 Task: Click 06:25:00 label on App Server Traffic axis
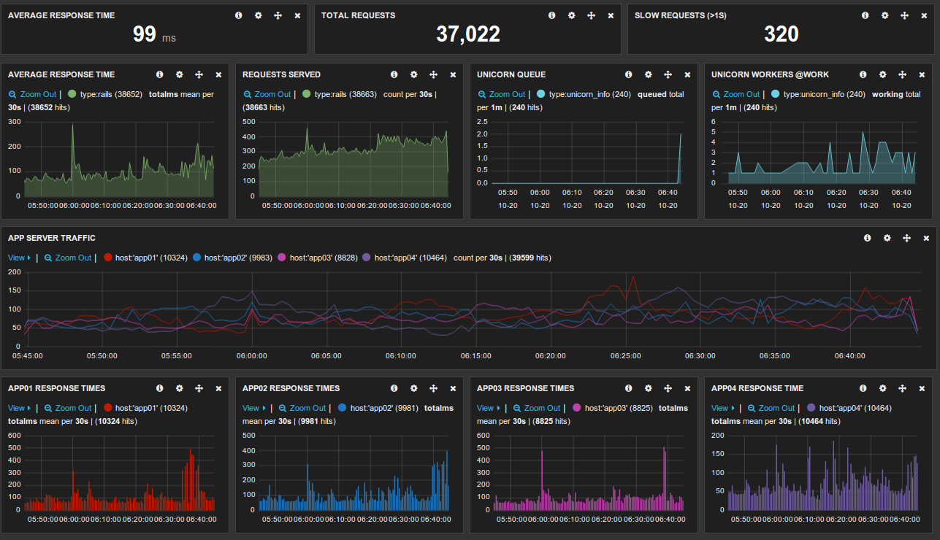click(626, 356)
